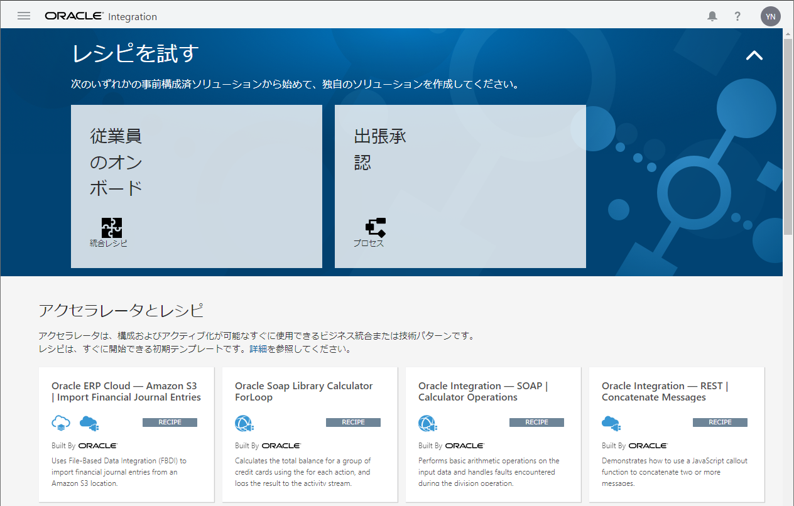The width and height of the screenshot is (794, 506).
Task: Click the 詳細 link in description
Action: [x=258, y=349]
